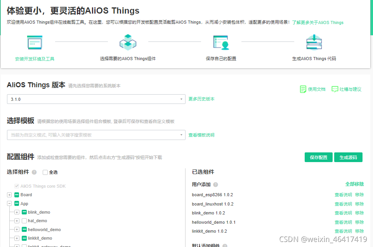This screenshot has height=247, width=373.
Task: Toggle the AliOS Things core SDK checkbox
Action: (x=17, y=186)
